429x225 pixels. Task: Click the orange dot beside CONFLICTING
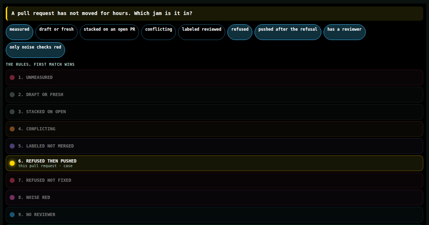pos(12,129)
